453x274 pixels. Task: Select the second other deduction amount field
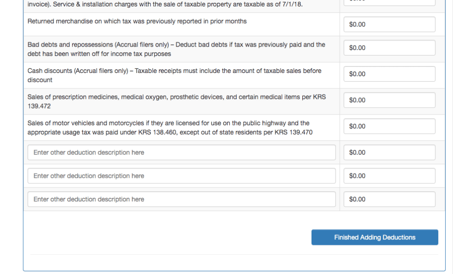click(x=389, y=176)
